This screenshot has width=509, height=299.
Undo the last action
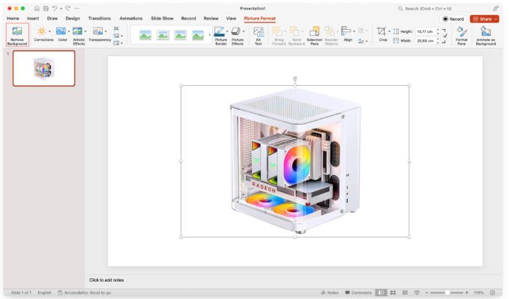pos(55,8)
